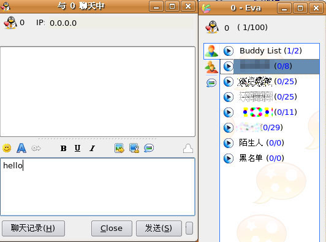Click the screenshot capture icon

[x=134, y=148]
